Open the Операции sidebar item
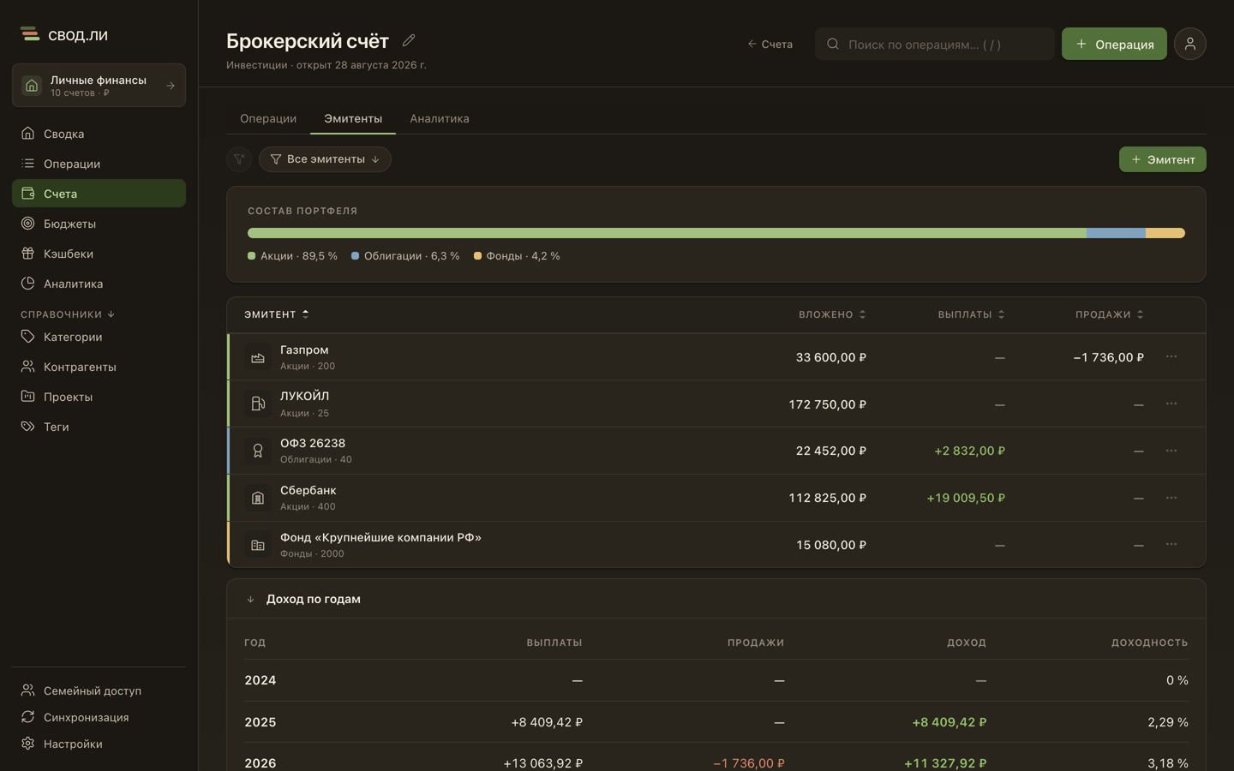This screenshot has height=771, width=1234. tap(99, 164)
